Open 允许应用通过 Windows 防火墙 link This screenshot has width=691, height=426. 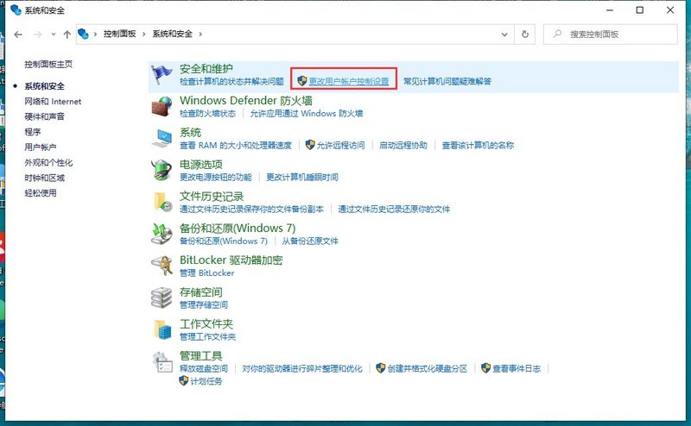pos(307,114)
